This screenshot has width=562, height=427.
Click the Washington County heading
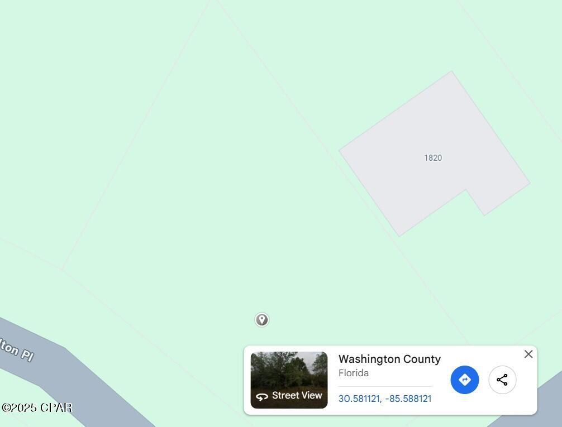pyautogui.click(x=389, y=359)
